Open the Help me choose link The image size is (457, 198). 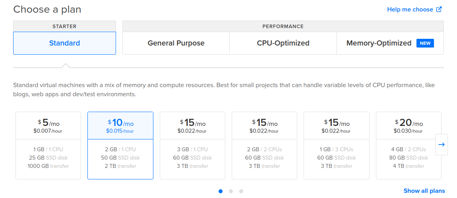[x=410, y=10]
